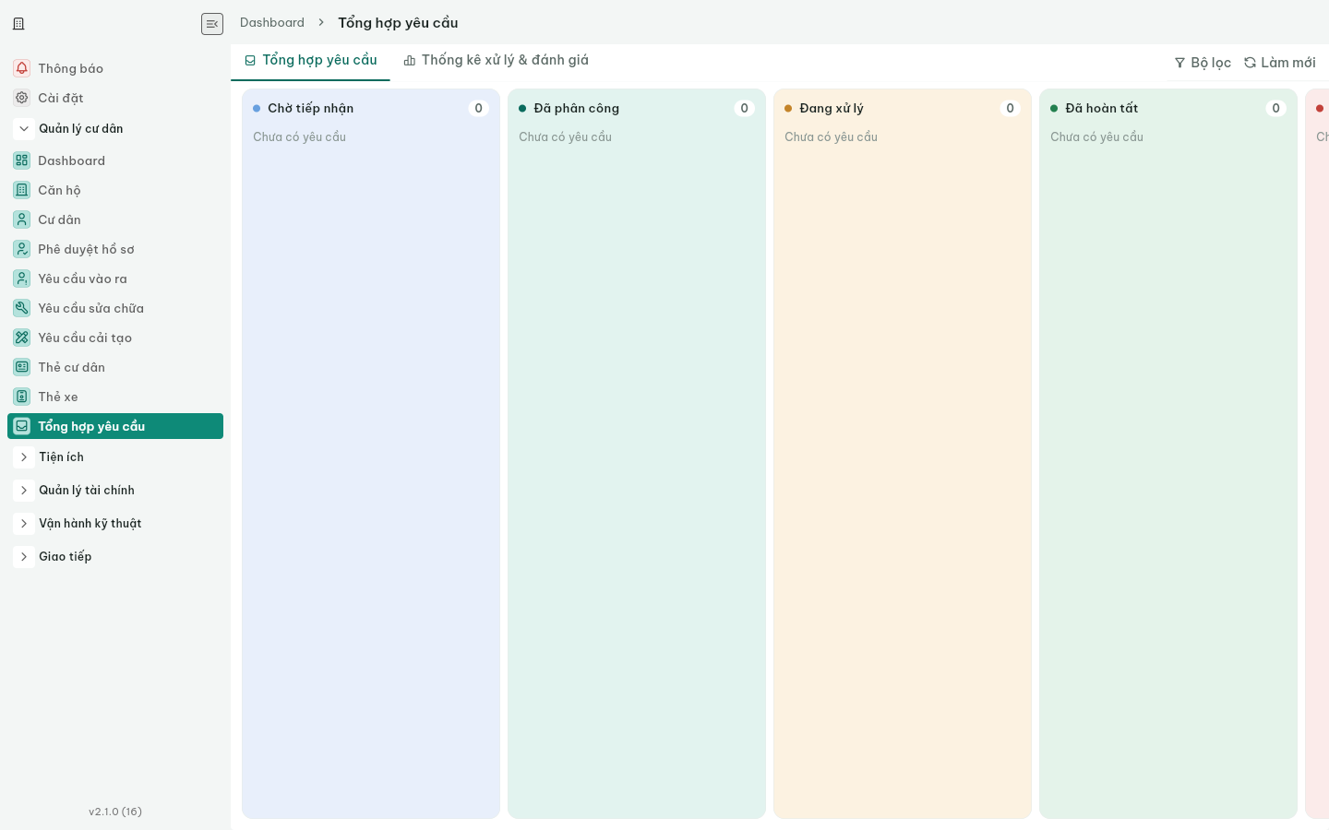Viewport: 1329px width, 830px height.
Task: Click the Đã phân công column header
Action: tap(576, 108)
